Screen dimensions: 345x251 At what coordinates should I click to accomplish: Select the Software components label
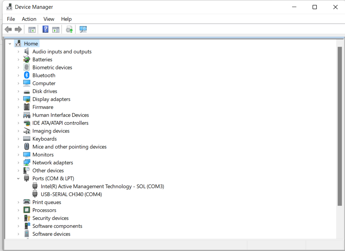[57, 226]
